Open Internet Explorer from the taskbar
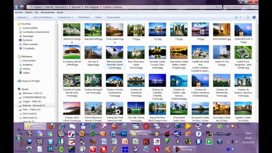This screenshot has height=153, width=272. 62,126
